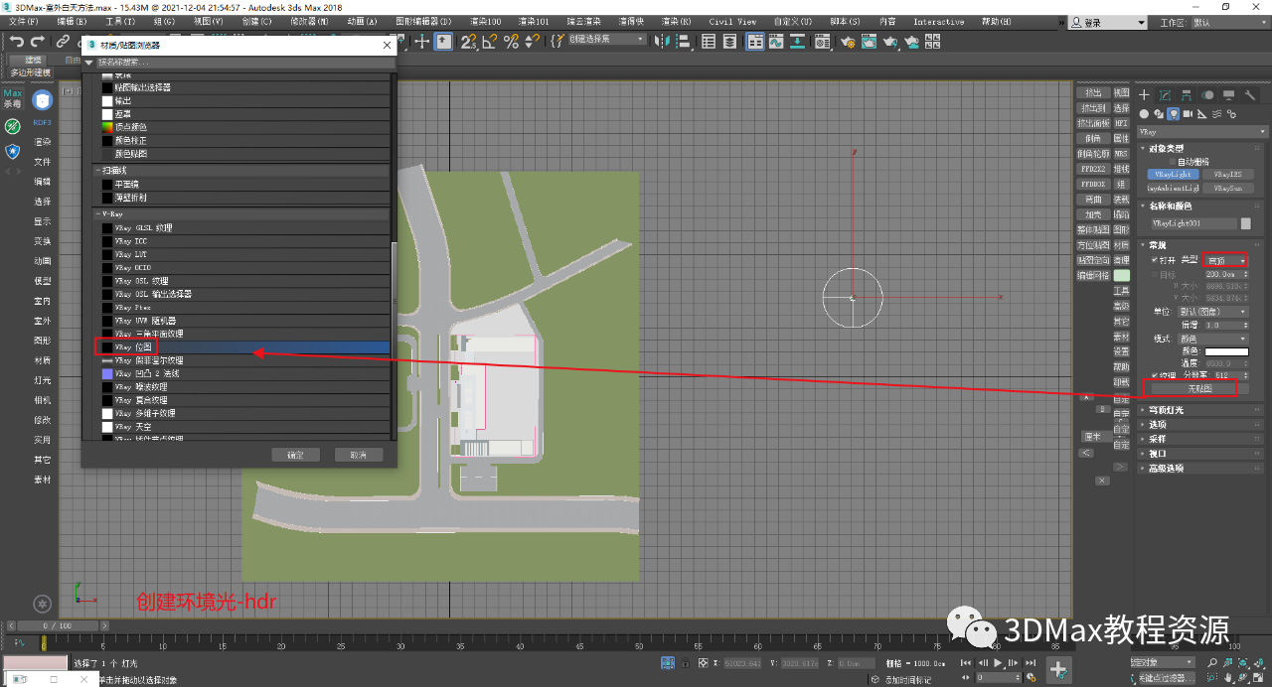Open the Display panel tab icon
The width and height of the screenshot is (1272, 687).
[1229, 95]
